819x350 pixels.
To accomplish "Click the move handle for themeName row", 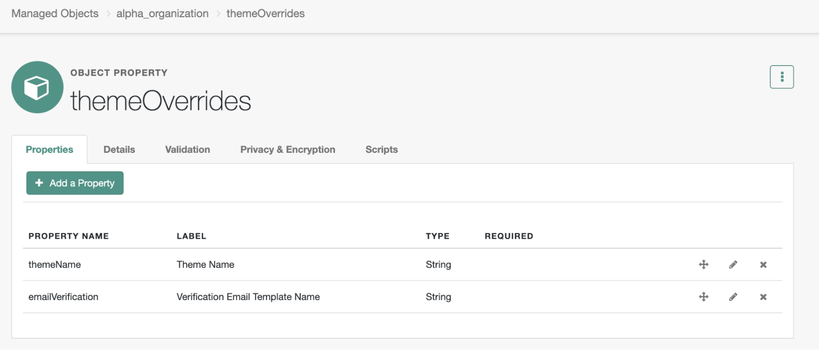I will pos(703,264).
